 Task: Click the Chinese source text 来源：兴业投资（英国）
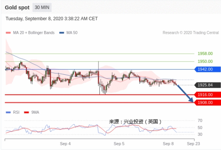pyautogui.click(x=136, y=122)
